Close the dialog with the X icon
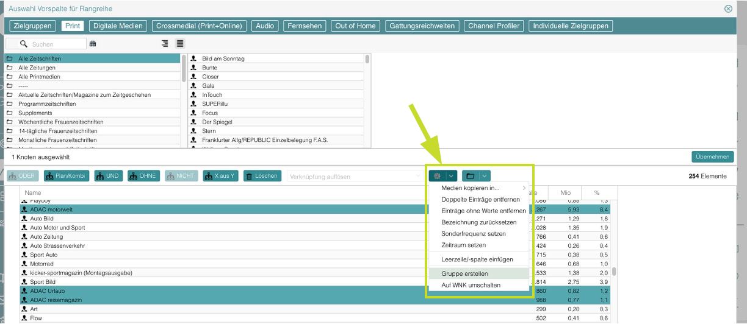 pyautogui.click(x=728, y=9)
